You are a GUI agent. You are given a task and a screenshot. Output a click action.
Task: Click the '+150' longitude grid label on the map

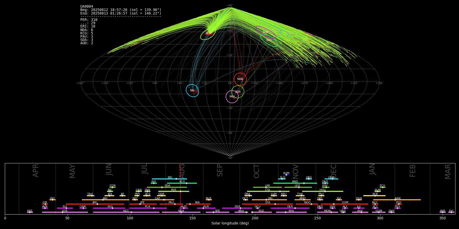pyautogui.click(x=105, y=83)
